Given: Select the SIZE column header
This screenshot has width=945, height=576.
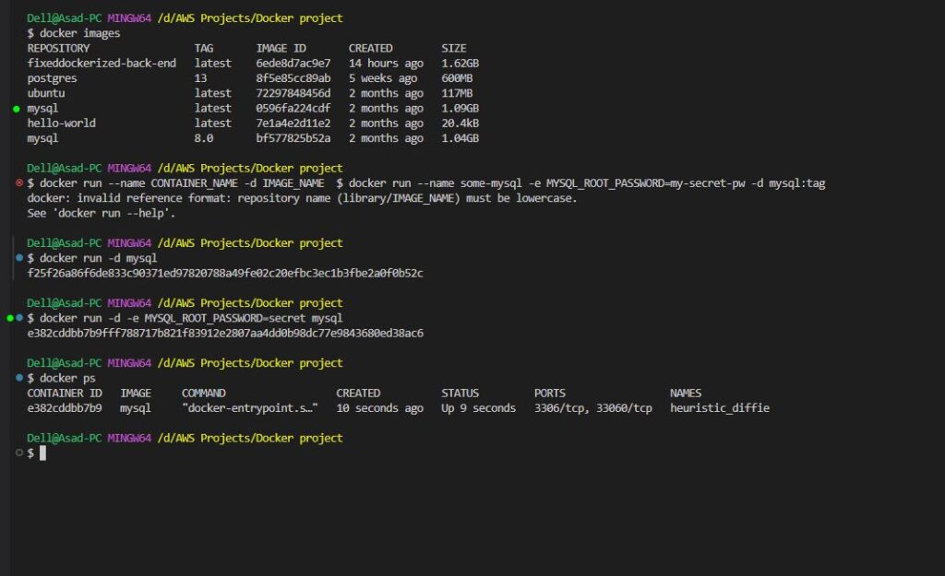Looking at the screenshot, I should (454, 48).
